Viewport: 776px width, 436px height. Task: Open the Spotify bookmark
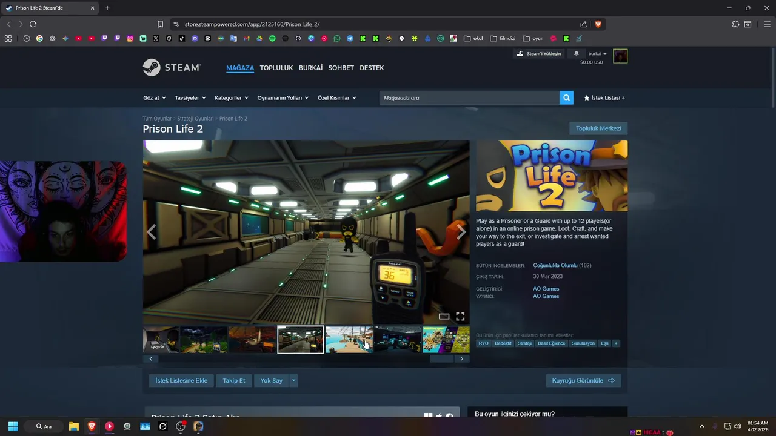(x=272, y=38)
